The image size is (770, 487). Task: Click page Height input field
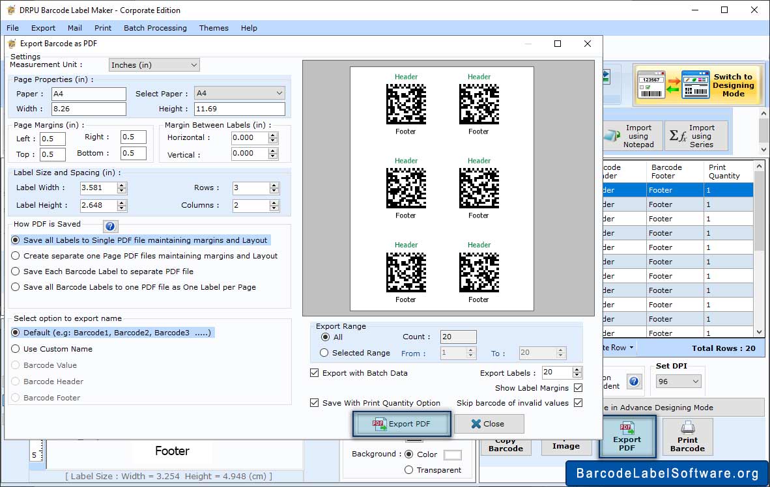[240, 109]
